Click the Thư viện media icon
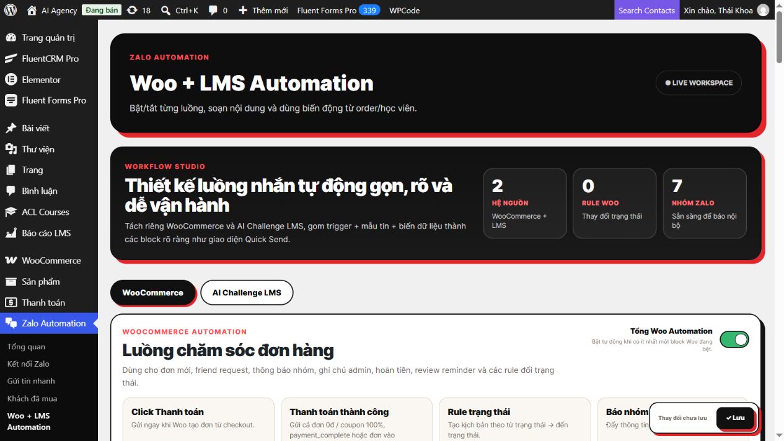Viewport: 784px width, 441px height. pos(11,149)
